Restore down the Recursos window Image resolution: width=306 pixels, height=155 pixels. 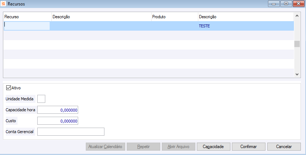coord(286,4)
